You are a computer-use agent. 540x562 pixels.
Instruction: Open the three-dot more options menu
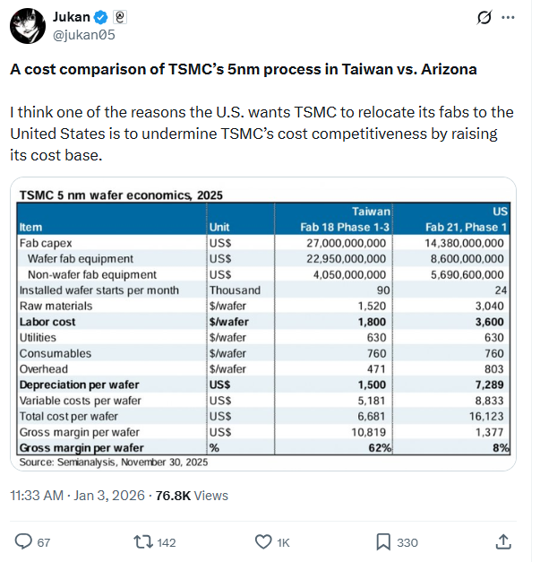click(x=509, y=17)
